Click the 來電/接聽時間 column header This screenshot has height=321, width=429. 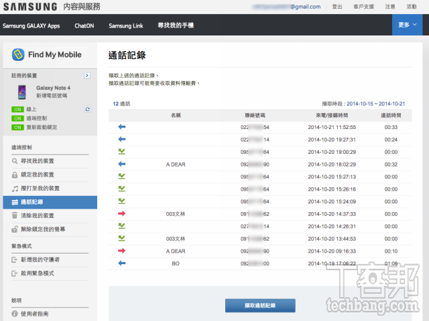(332, 116)
